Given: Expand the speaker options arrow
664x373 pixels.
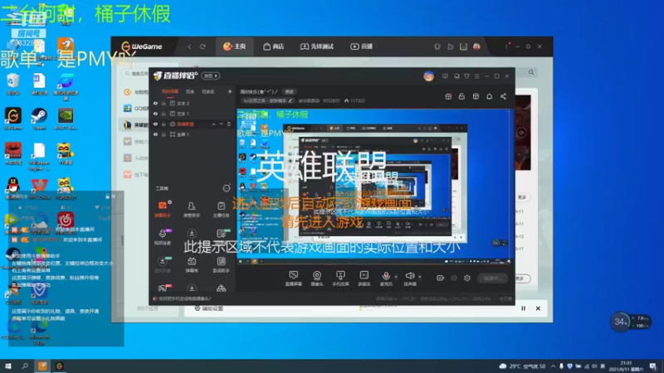Looking at the screenshot, I should (x=420, y=277).
